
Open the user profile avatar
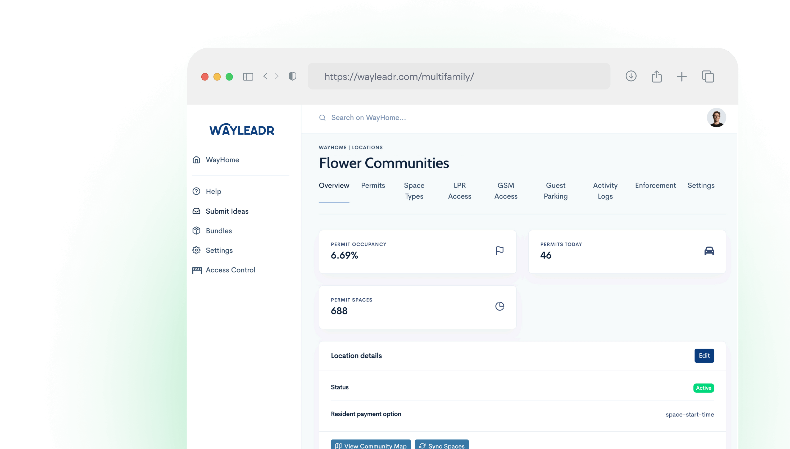pyautogui.click(x=717, y=118)
